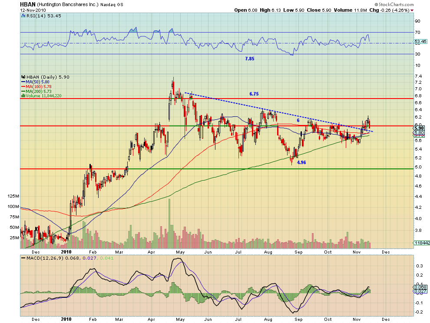Click the StockCharts.com credit text

[394, 4]
